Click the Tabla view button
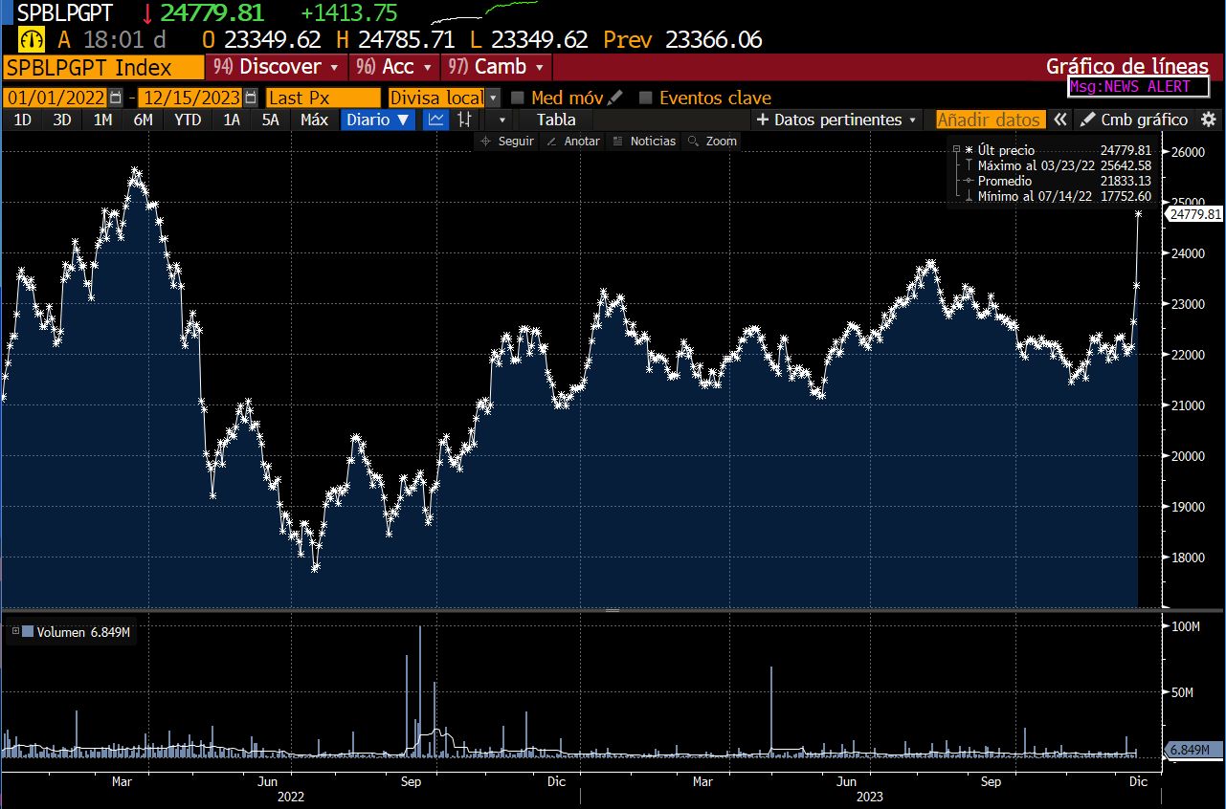 (x=556, y=120)
